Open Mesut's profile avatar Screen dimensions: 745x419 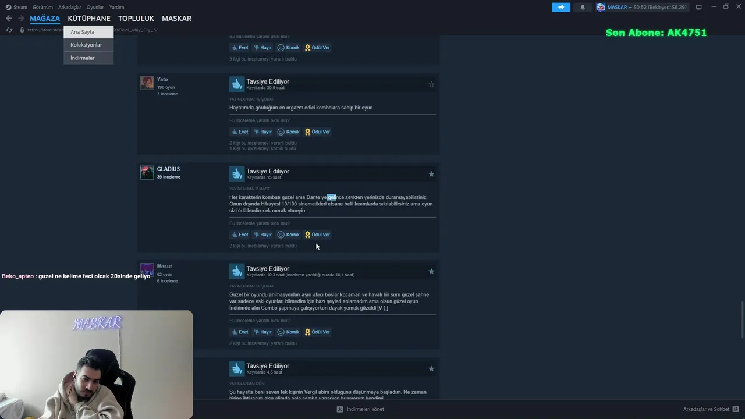[x=147, y=269]
